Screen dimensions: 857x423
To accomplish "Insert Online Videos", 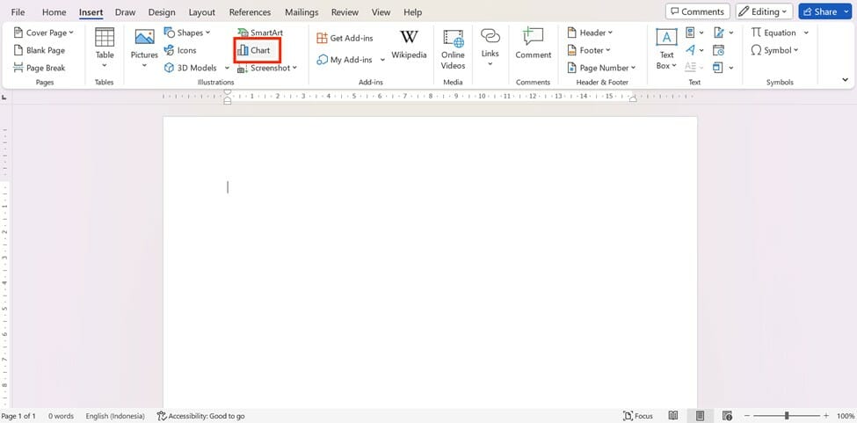I will pyautogui.click(x=453, y=49).
